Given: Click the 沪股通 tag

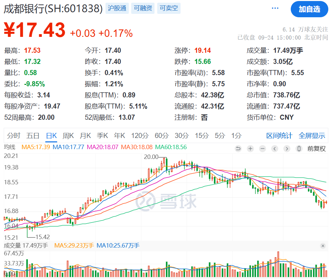Looking at the screenshot, I should pyautogui.click(x=117, y=8).
